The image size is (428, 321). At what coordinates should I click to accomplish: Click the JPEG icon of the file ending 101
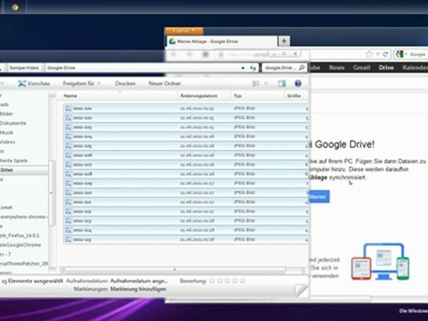pos(68,109)
